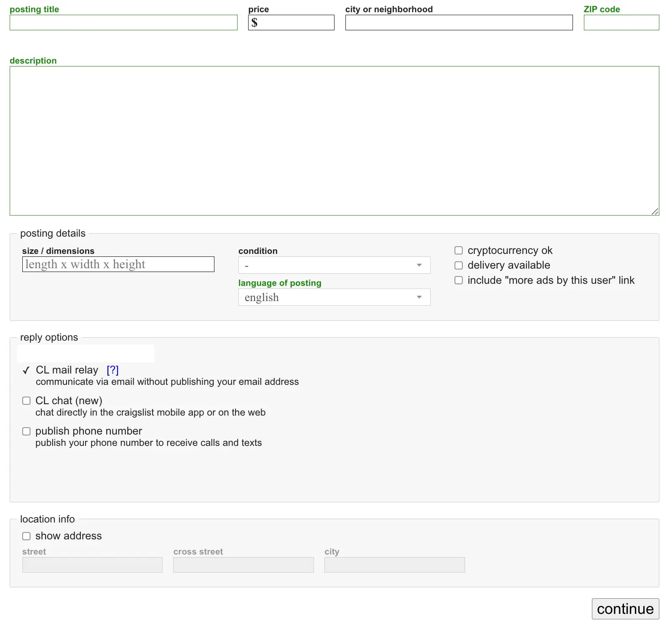Click the ZIP code field
The height and width of the screenshot is (624, 669).
coord(621,23)
